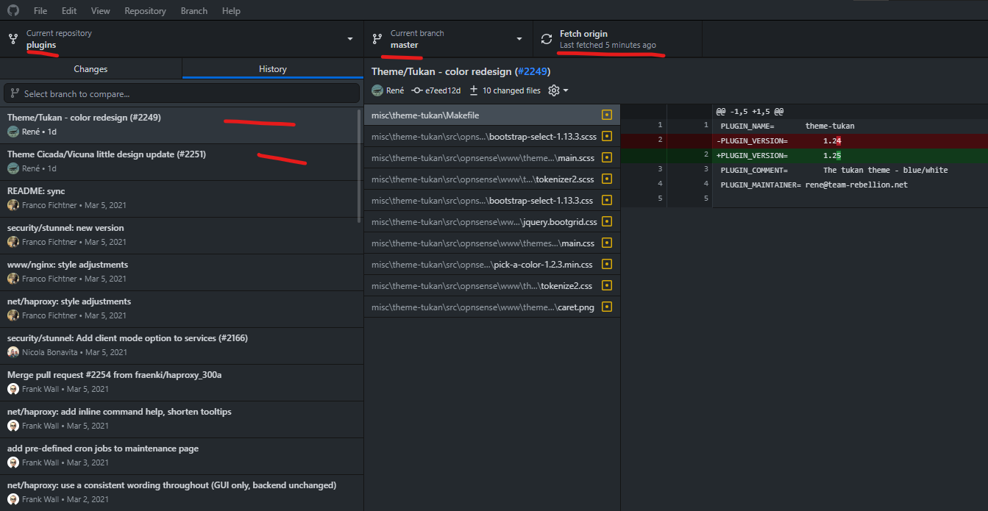
Task: Open pull request link #2249 in title
Action: coord(532,71)
